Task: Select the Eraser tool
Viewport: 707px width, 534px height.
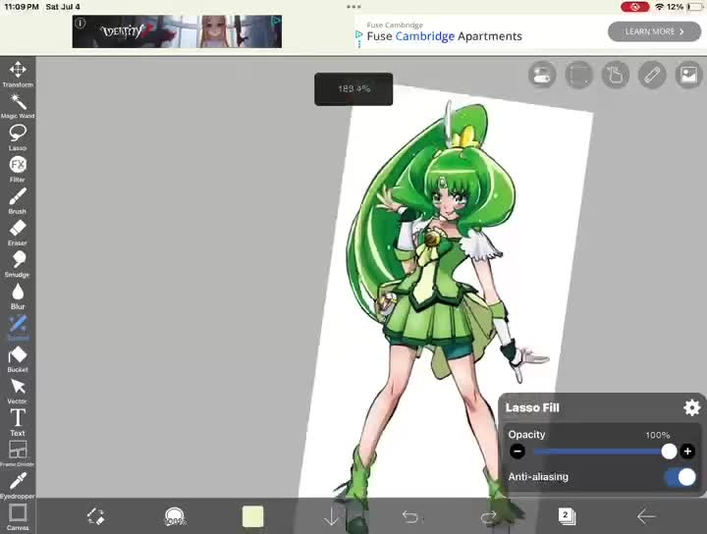Action: click(18, 233)
